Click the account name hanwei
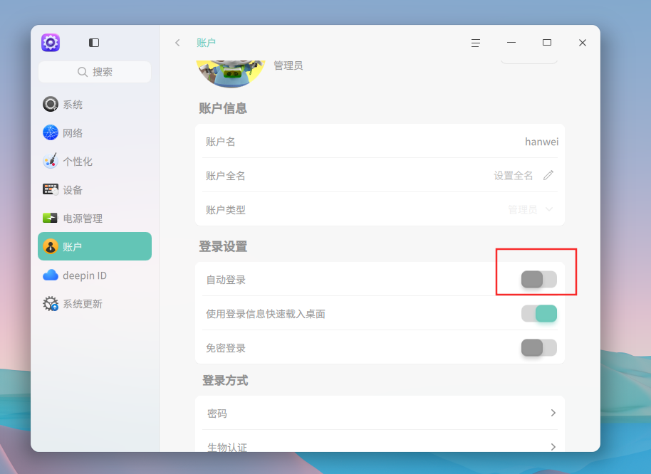The image size is (651, 474). (541, 142)
